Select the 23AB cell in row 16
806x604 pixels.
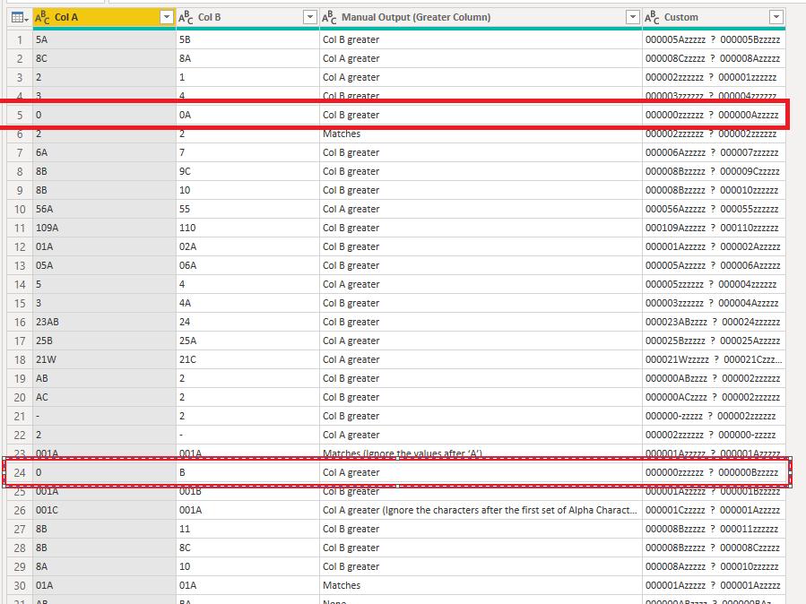click(x=104, y=322)
